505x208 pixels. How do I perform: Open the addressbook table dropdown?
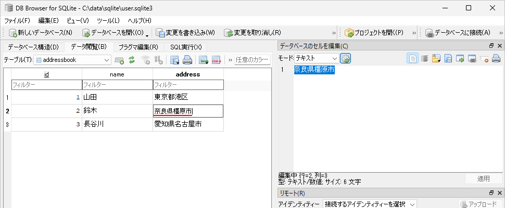[72, 59]
